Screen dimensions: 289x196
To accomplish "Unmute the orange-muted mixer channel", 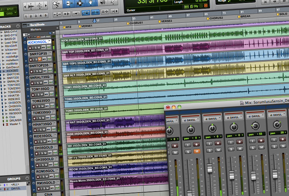I will click(197, 151).
